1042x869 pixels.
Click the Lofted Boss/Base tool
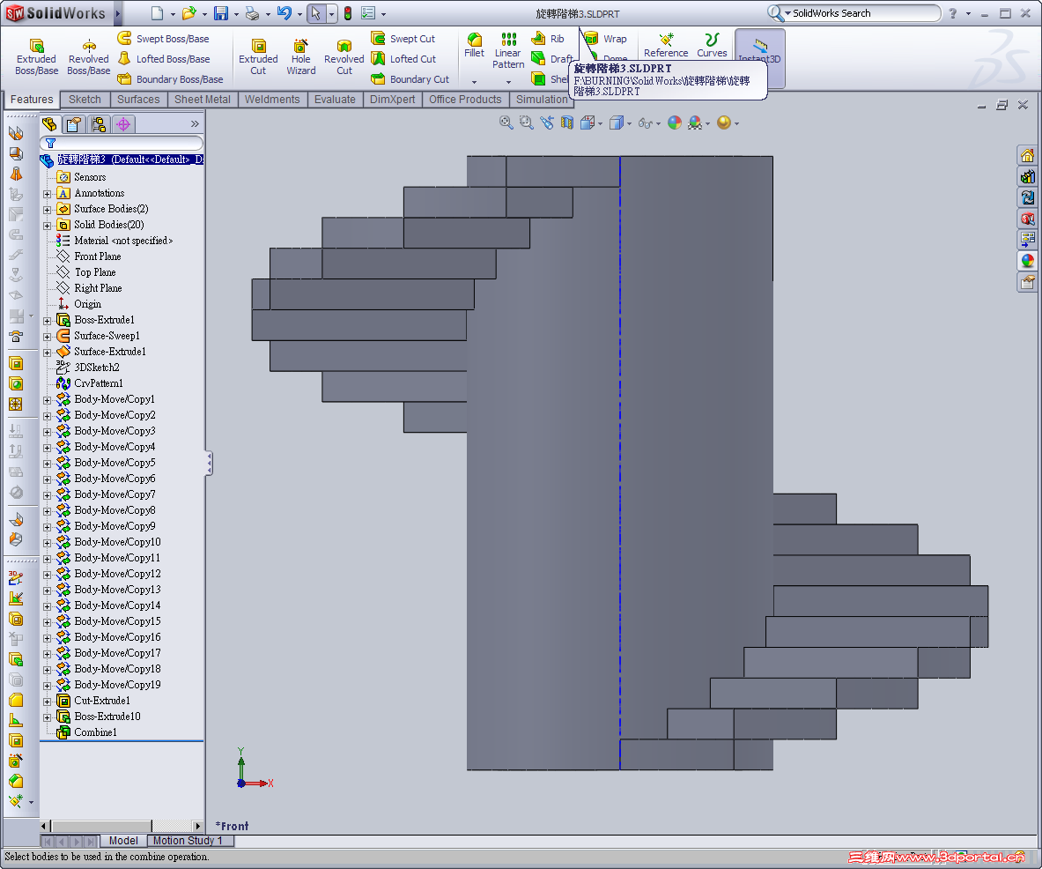pos(164,58)
